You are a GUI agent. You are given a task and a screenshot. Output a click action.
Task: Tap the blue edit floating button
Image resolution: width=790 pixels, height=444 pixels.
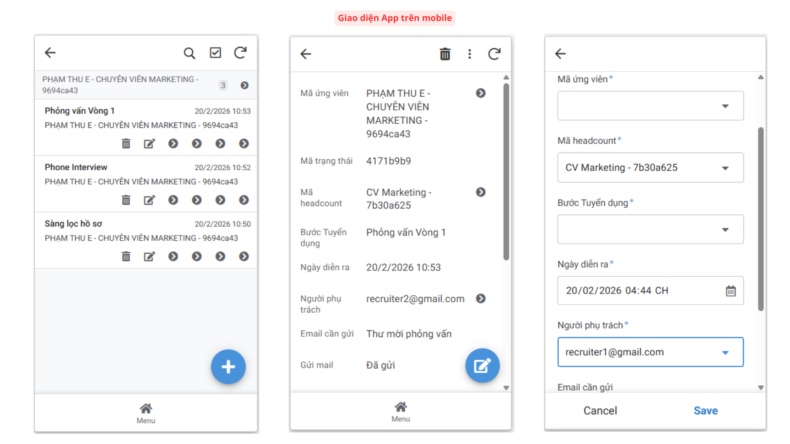(x=482, y=365)
